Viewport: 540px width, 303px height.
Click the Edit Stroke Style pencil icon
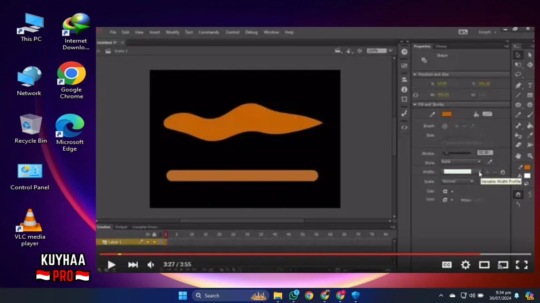pyautogui.click(x=490, y=162)
